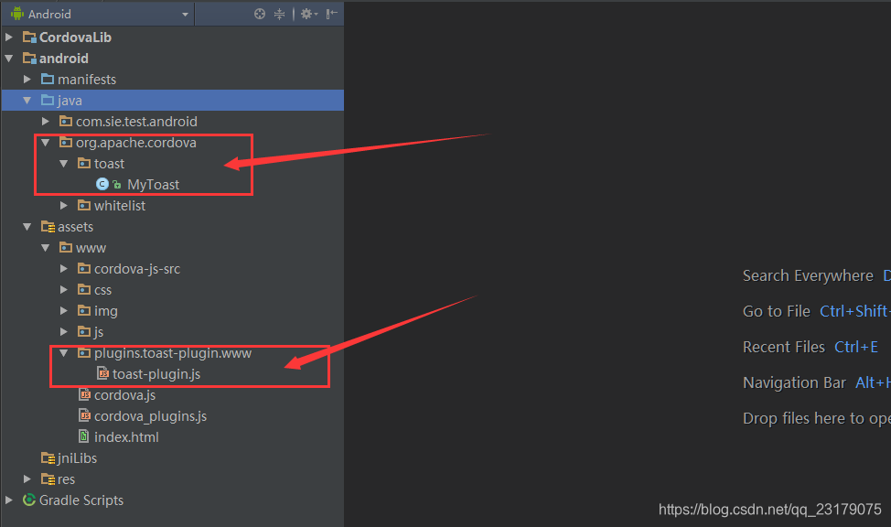Expand the js folder arrow

[x=64, y=332]
